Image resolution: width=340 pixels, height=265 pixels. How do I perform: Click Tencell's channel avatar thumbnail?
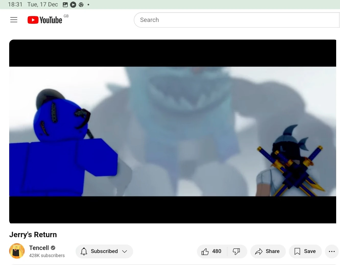coord(17,251)
